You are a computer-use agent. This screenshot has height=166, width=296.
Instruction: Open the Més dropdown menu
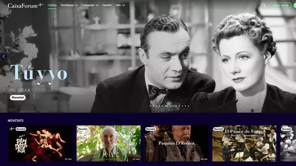(x=120, y=5)
